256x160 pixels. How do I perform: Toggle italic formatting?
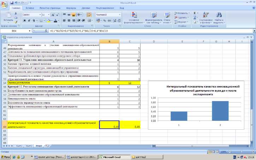pos(30,20)
